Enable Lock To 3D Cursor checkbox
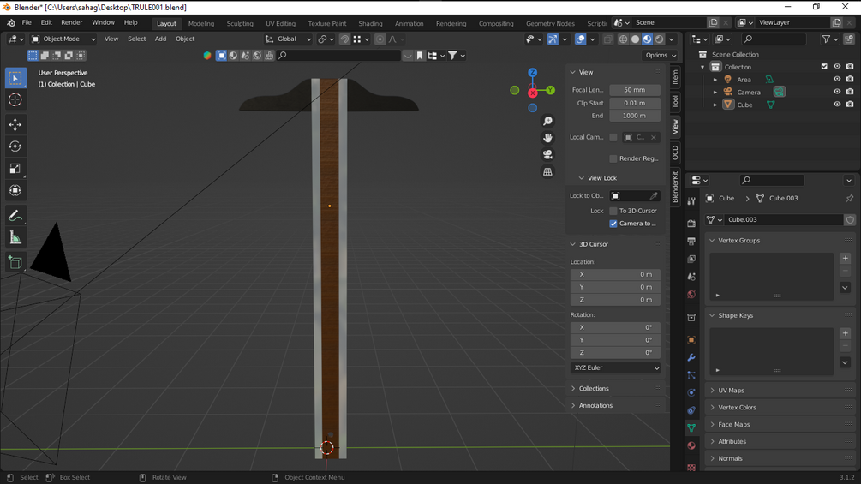 pos(613,211)
